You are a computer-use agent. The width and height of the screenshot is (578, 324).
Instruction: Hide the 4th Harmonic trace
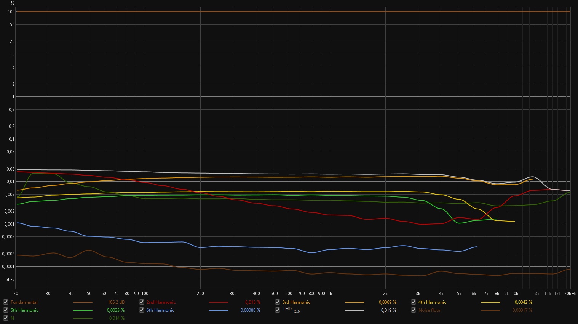[x=414, y=302]
